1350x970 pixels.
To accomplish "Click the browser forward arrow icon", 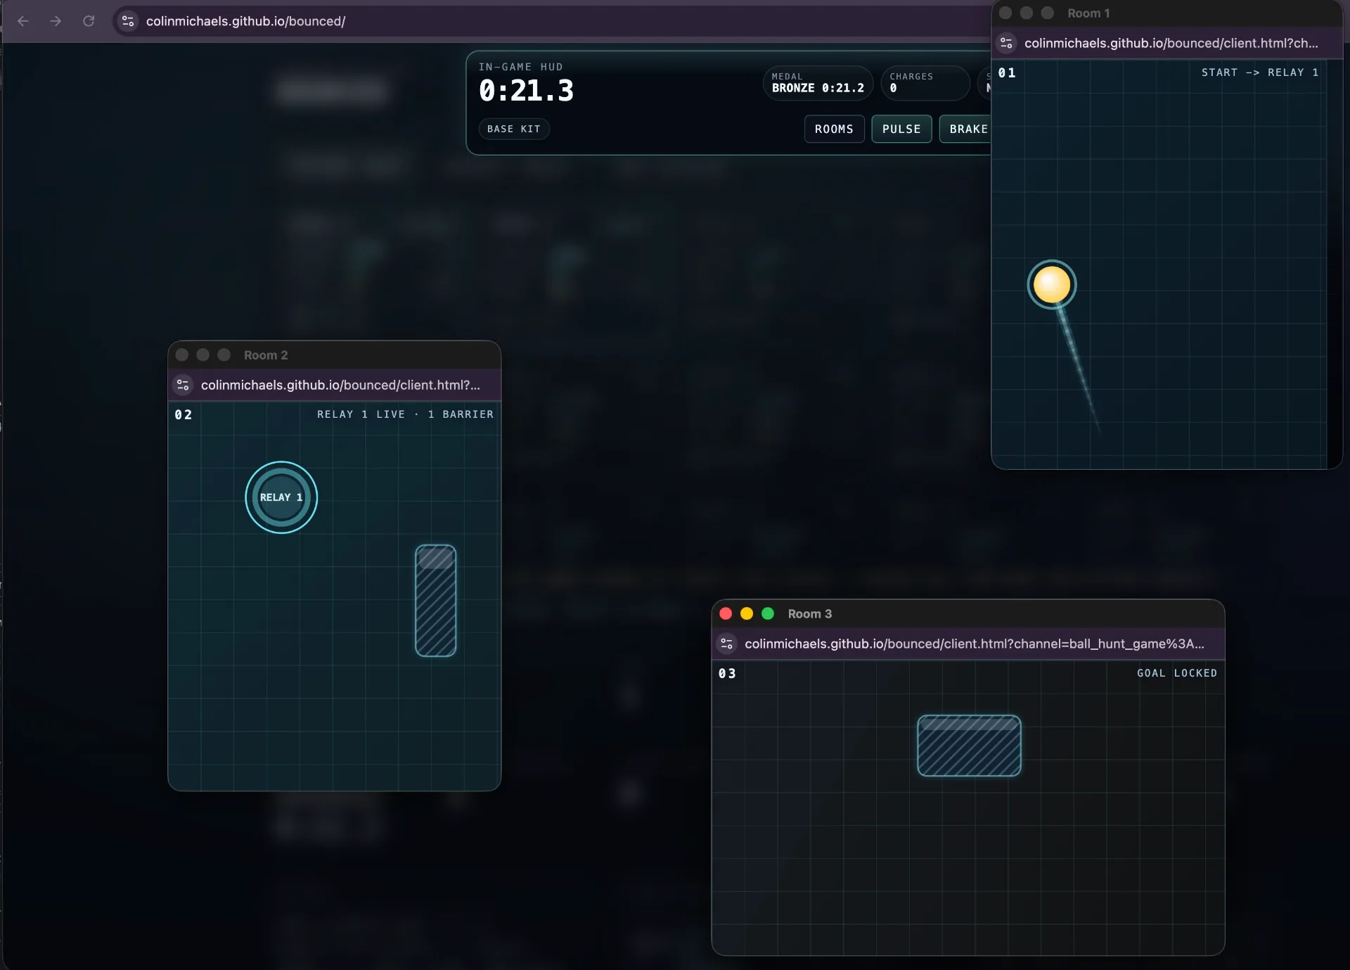I will pos(56,21).
